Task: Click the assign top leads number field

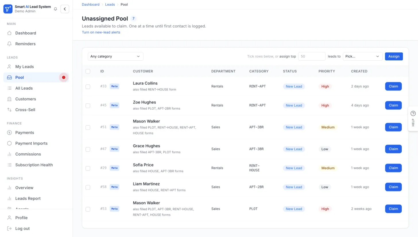Action: [x=312, y=56]
